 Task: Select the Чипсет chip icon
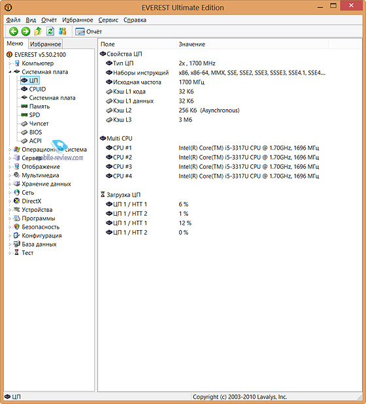[24, 124]
